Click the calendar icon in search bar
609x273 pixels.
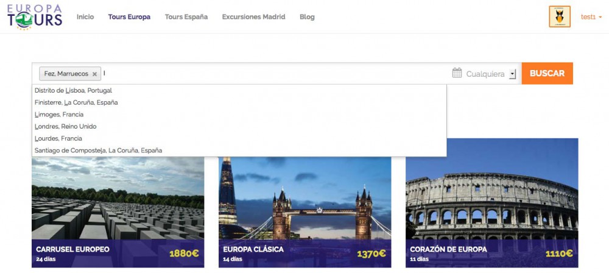coord(457,73)
